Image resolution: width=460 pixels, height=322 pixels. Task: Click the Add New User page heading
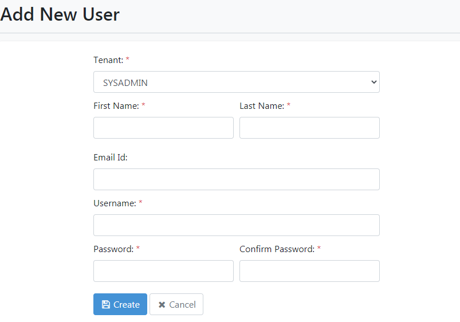click(x=60, y=14)
